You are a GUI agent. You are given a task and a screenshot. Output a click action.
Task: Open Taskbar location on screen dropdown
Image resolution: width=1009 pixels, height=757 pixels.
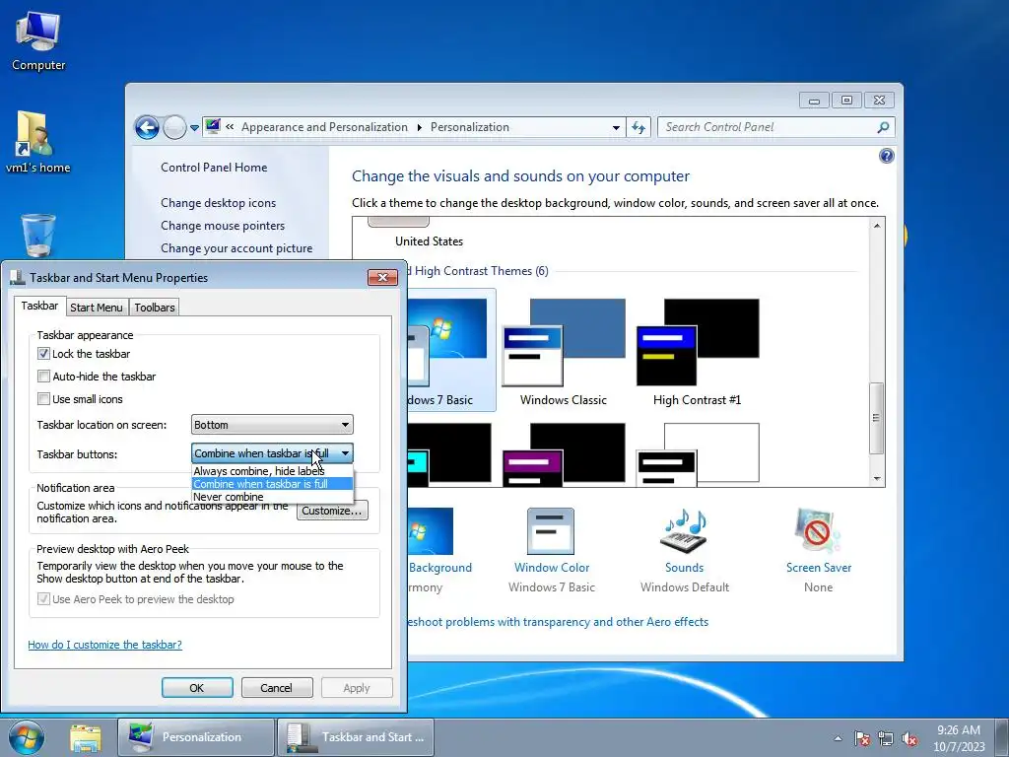[272, 425]
